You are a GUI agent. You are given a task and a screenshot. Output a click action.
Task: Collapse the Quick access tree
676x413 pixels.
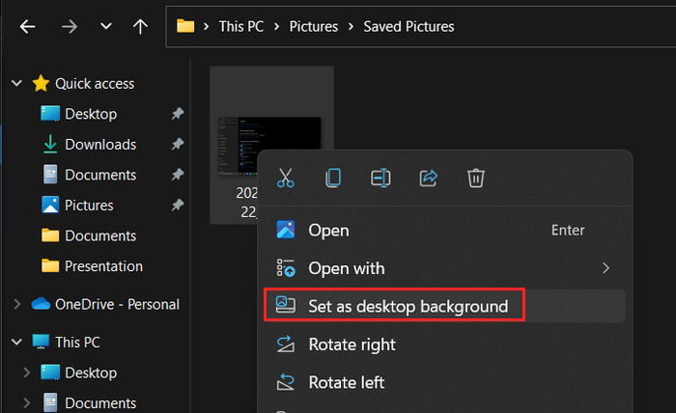[x=16, y=83]
